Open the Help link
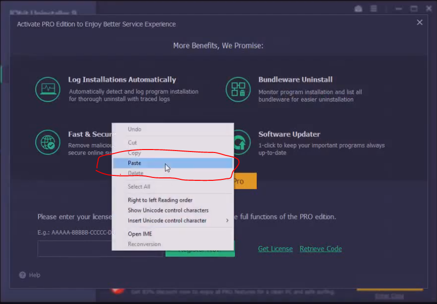 (35, 275)
